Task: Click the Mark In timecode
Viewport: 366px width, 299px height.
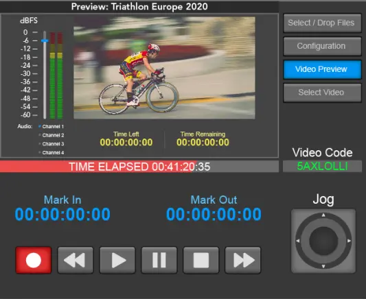Action: pos(62,215)
